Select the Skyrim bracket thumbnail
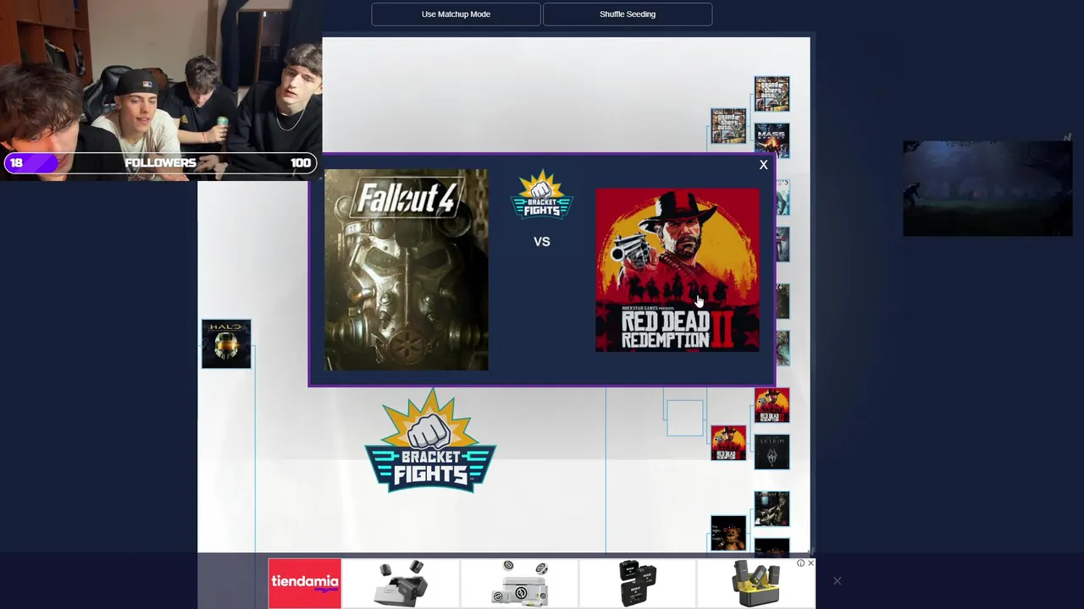This screenshot has height=609, width=1084. (x=772, y=452)
